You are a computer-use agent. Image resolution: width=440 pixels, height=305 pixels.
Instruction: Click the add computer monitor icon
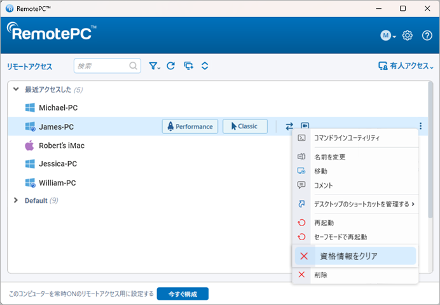(x=189, y=66)
